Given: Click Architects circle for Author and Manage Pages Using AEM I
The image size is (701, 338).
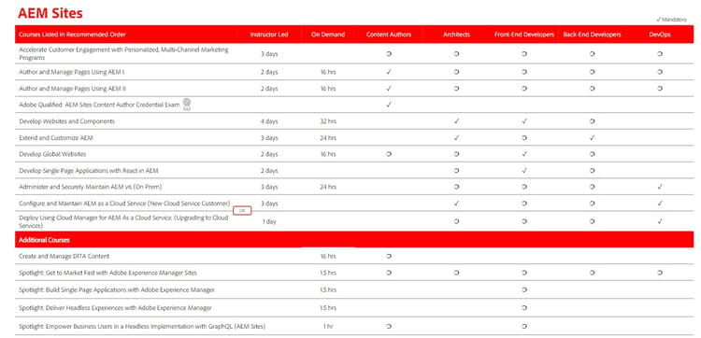Looking at the screenshot, I should coord(456,72).
